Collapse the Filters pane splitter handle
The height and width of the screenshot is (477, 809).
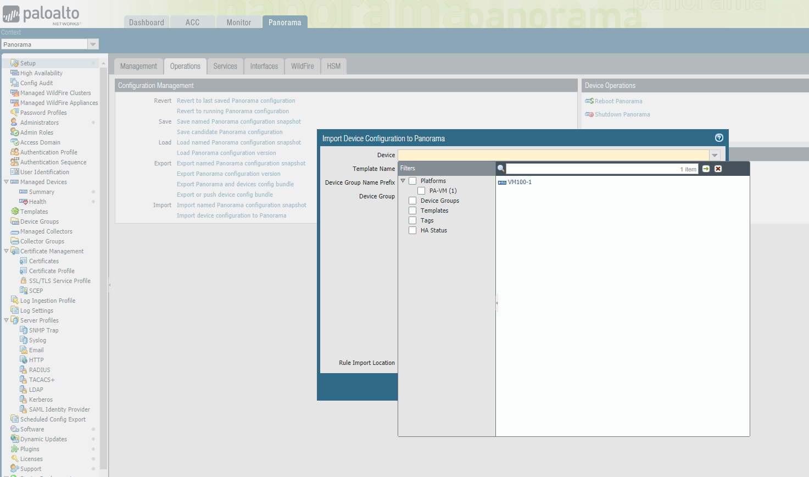point(496,303)
